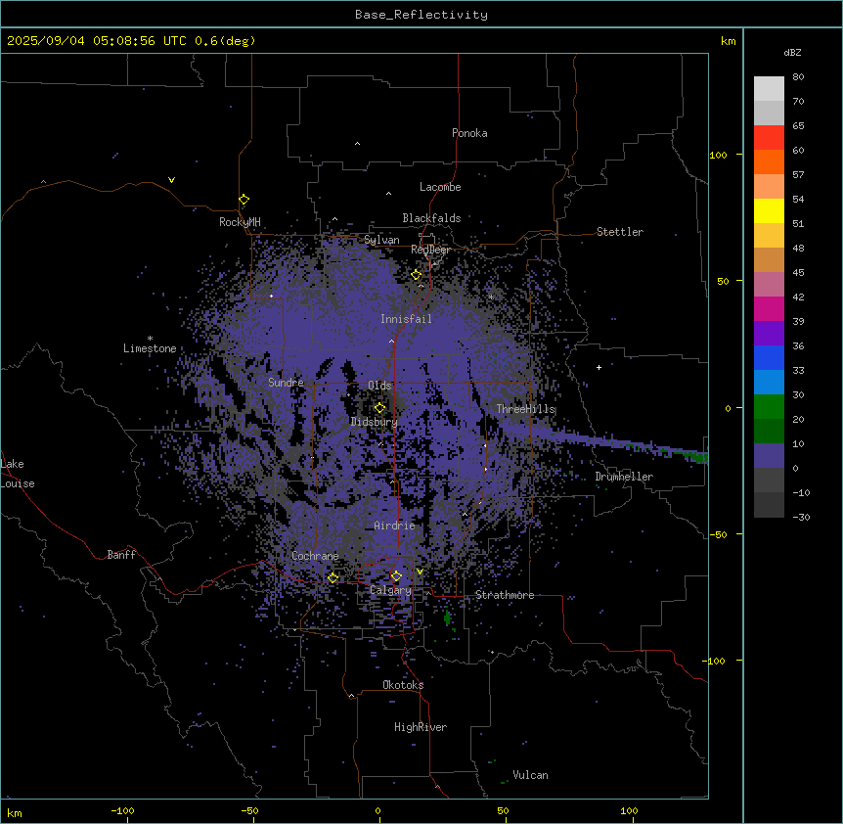843x824 pixels.
Task: Click the Sylvan label
Action: 381,240
